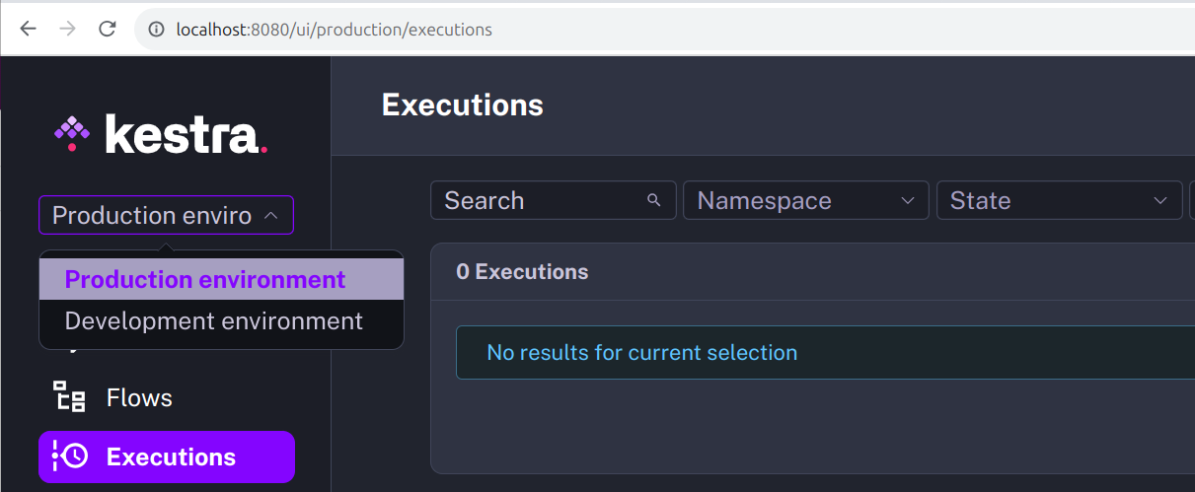Click the chevron on the State filter
This screenshot has height=492, width=1195.
(1159, 200)
